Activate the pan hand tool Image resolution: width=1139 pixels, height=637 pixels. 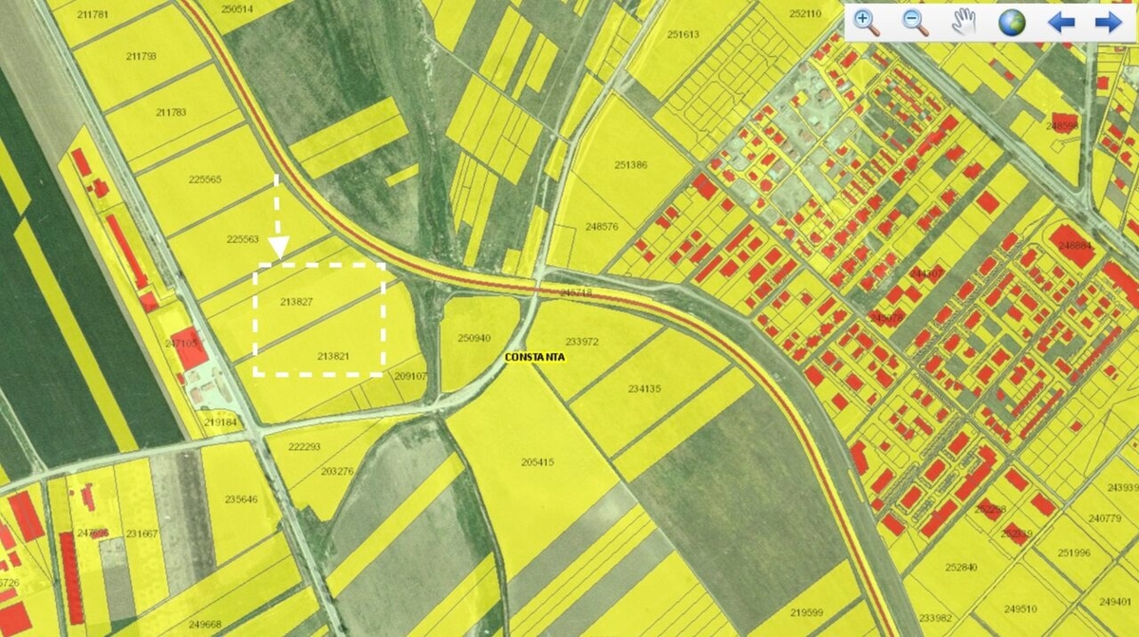point(963,22)
